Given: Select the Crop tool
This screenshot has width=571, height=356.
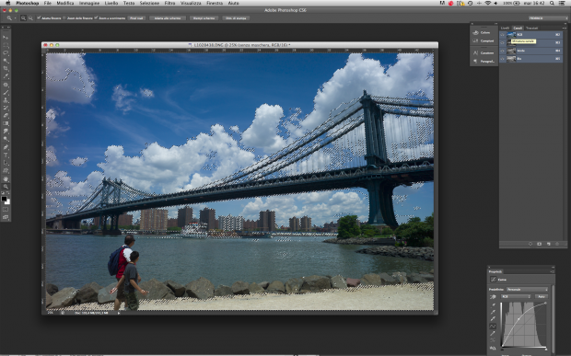Looking at the screenshot, I should (6, 69).
